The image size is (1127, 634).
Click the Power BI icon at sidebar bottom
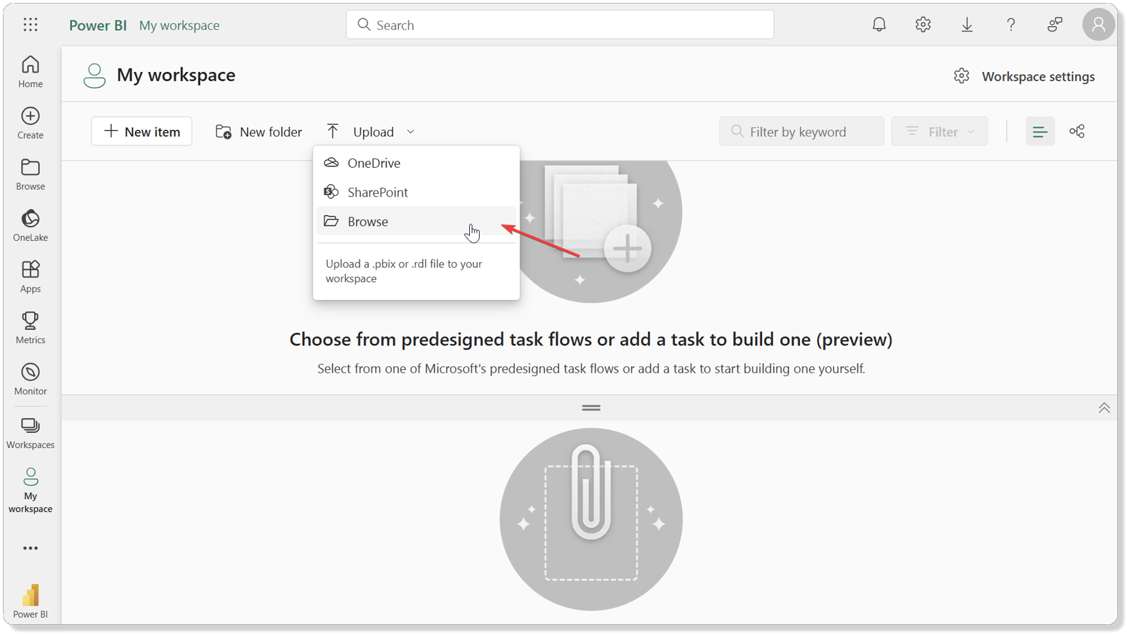click(30, 599)
